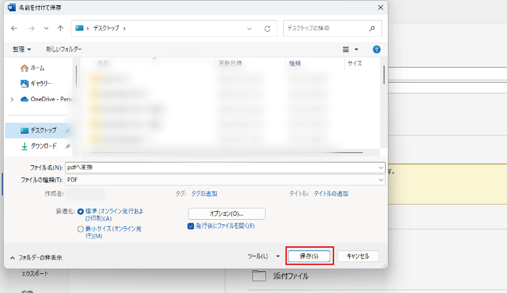Toggle 発行後にファイルを開く checkbox
Viewport: 507px width, 293px height.
click(191, 226)
